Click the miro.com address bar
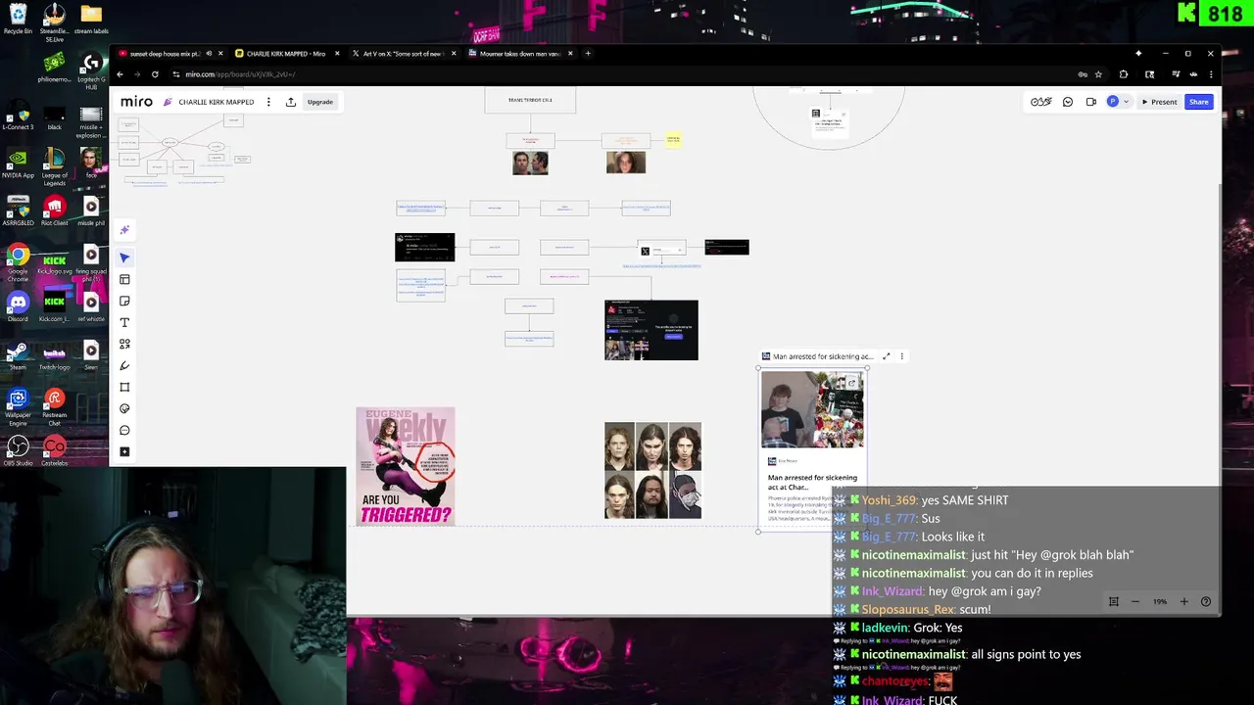The height and width of the screenshot is (705, 1254). click(x=617, y=74)
